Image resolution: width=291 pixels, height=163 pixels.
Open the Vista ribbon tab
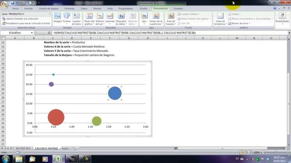coord(110,9)
